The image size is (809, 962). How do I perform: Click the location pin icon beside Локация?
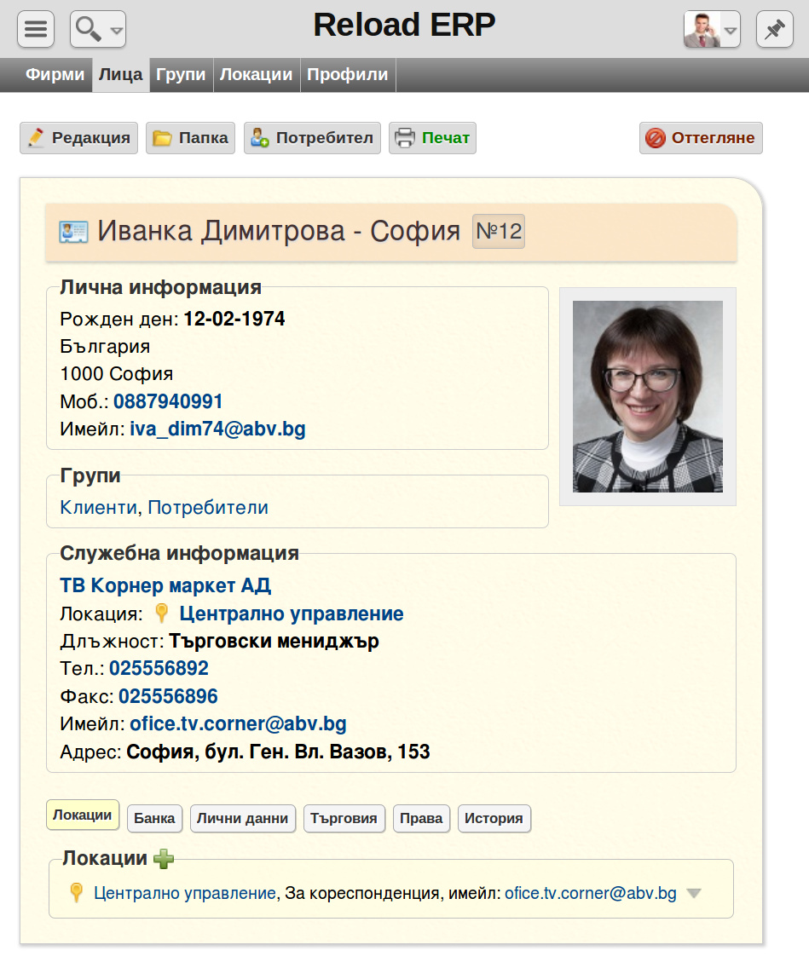click(x=161, y=613)
